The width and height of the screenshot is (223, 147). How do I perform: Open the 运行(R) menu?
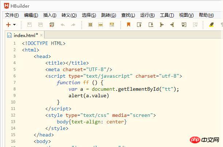coord(147,15)
